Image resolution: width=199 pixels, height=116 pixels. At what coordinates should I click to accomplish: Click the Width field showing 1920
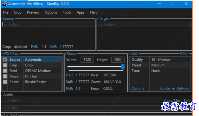(87, 60)
